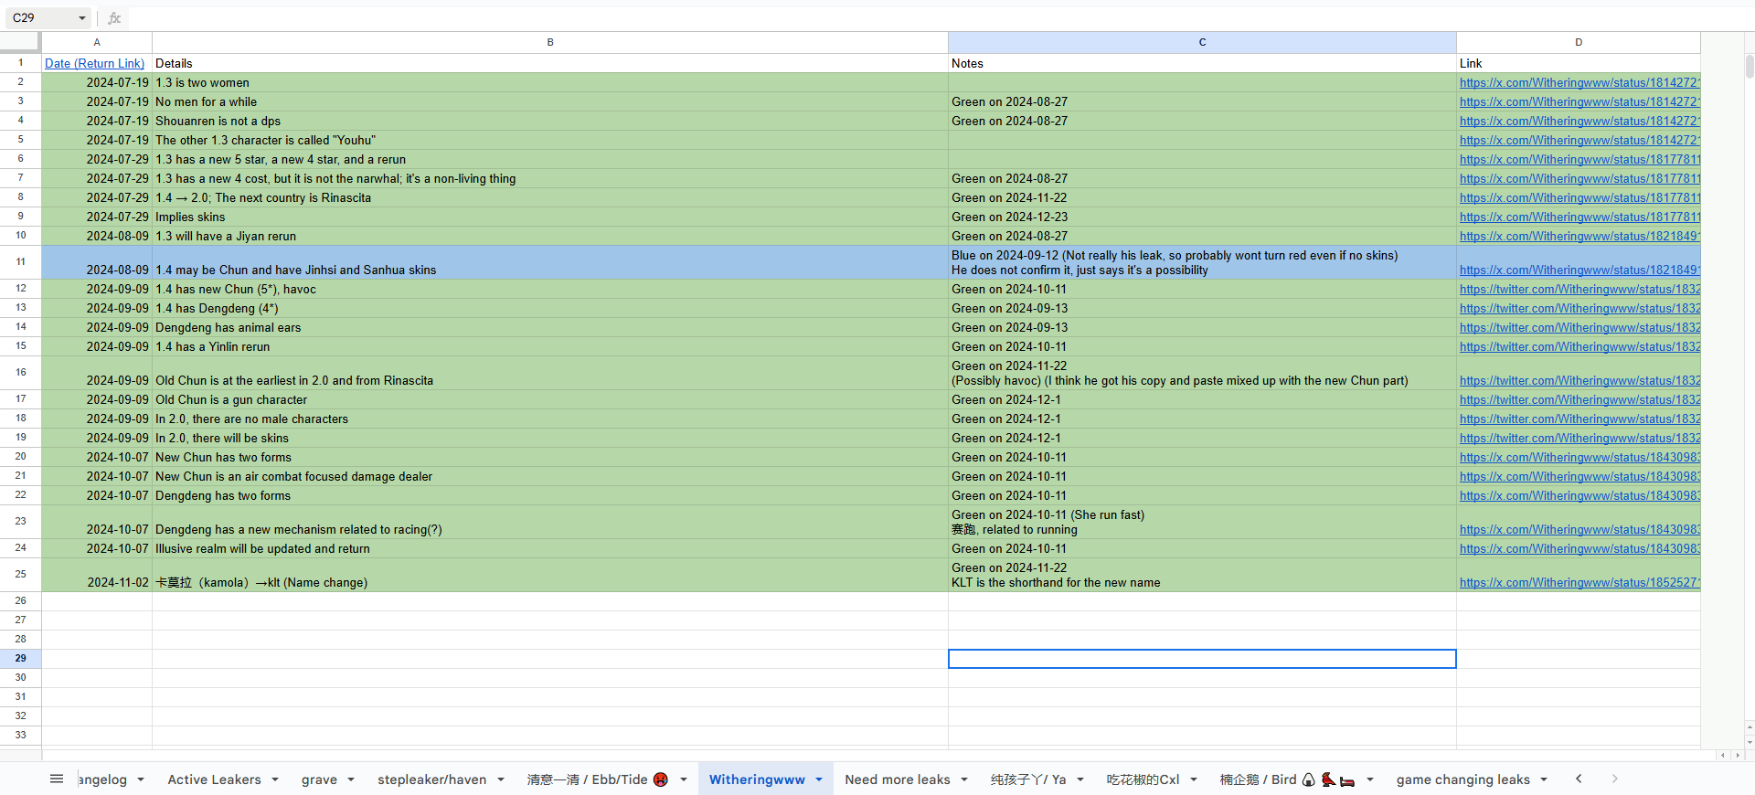
Task: Switch to the game changing leaks sheet
Action: pos(1462,779)
